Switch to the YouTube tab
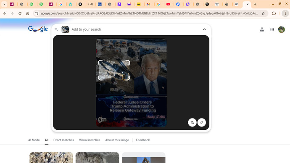Screen dimensions: 290x163 pos(168,4)
